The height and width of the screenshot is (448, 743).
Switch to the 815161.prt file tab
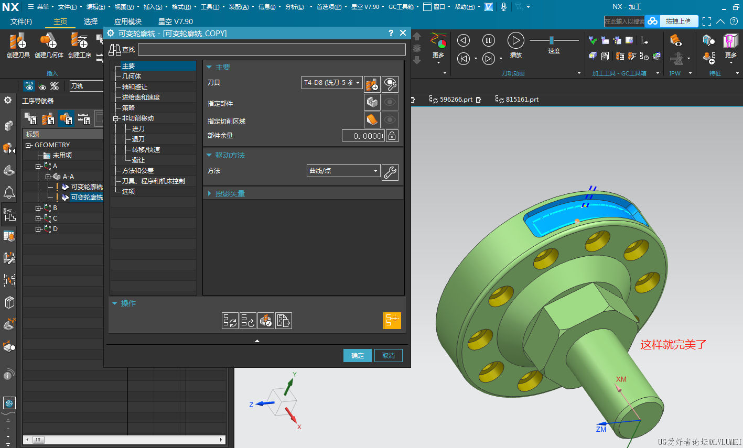coord(517,100)
